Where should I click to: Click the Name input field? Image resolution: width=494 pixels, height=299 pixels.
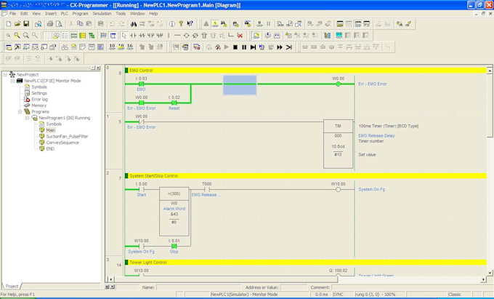pyautogui.click(x=199, y=287)
